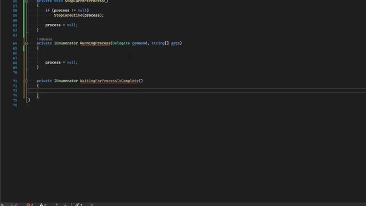This screenshot has width=366, height=206.
Task: Collapse the WaitingForProcessToComplete method outline box
Action: (26, 81)
